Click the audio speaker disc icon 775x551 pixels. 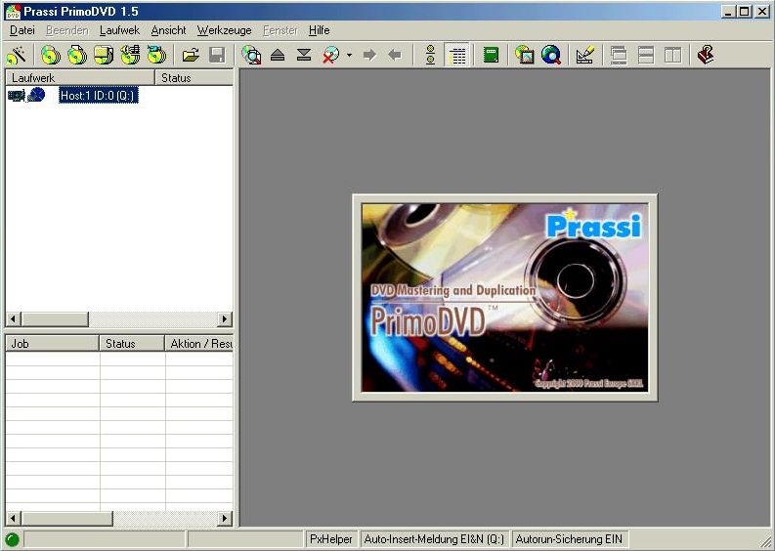pyautogui.click(x=131, y=55)
